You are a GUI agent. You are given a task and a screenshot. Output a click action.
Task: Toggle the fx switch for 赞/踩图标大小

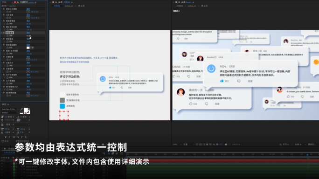click(4, 87)
